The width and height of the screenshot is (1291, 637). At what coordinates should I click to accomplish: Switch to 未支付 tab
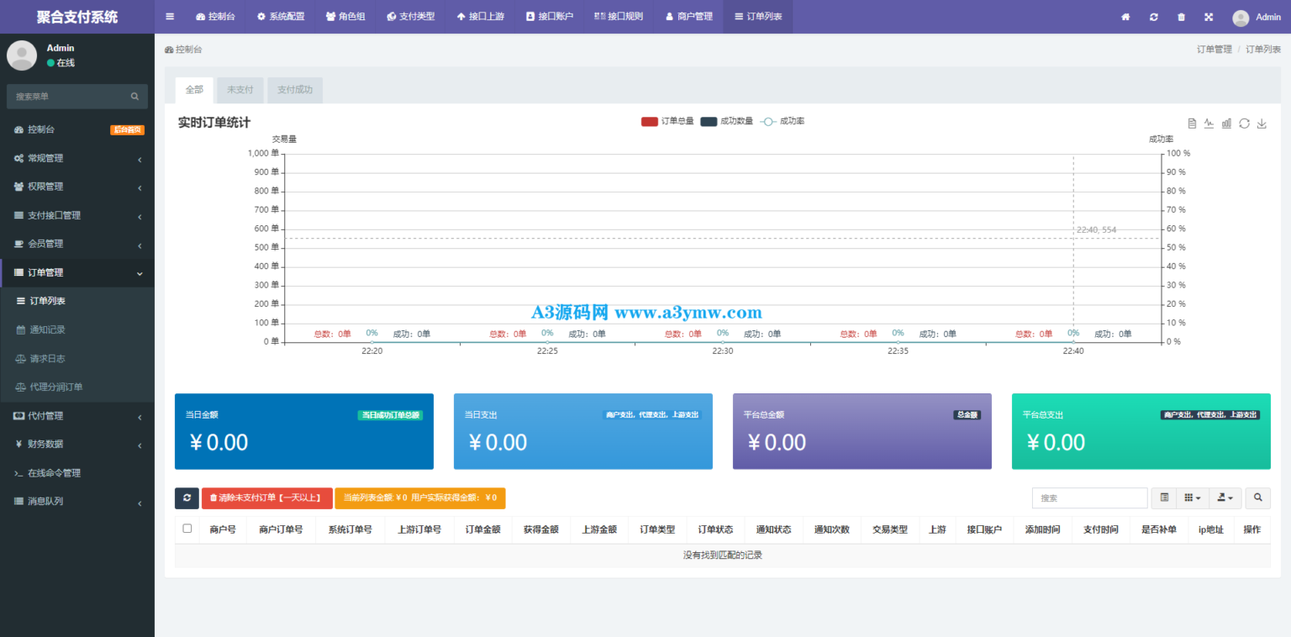[x=240, y=90]
